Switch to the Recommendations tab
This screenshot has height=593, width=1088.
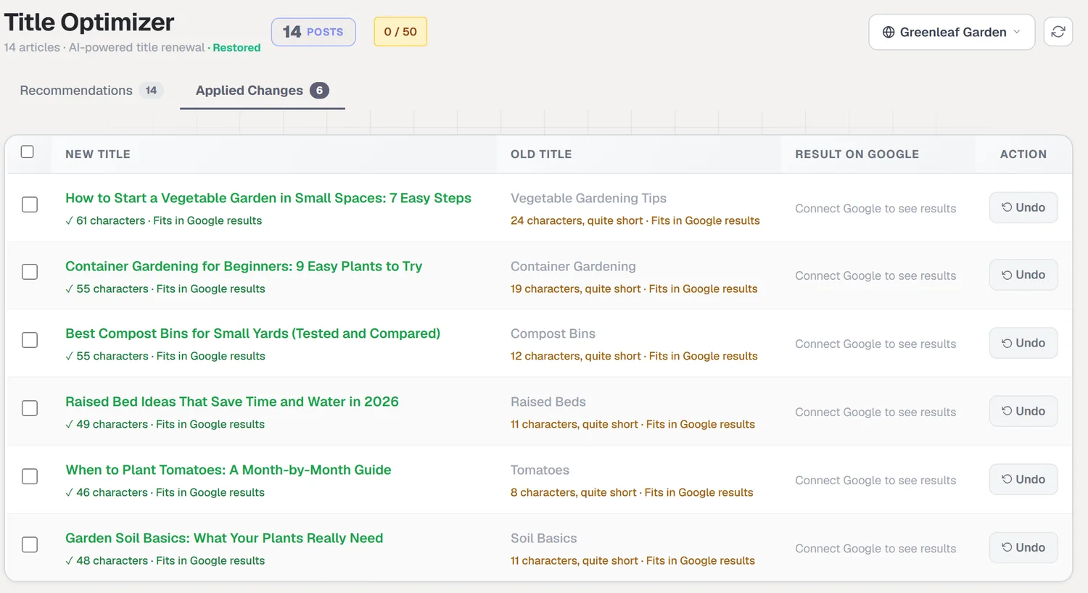pos(91,91)
